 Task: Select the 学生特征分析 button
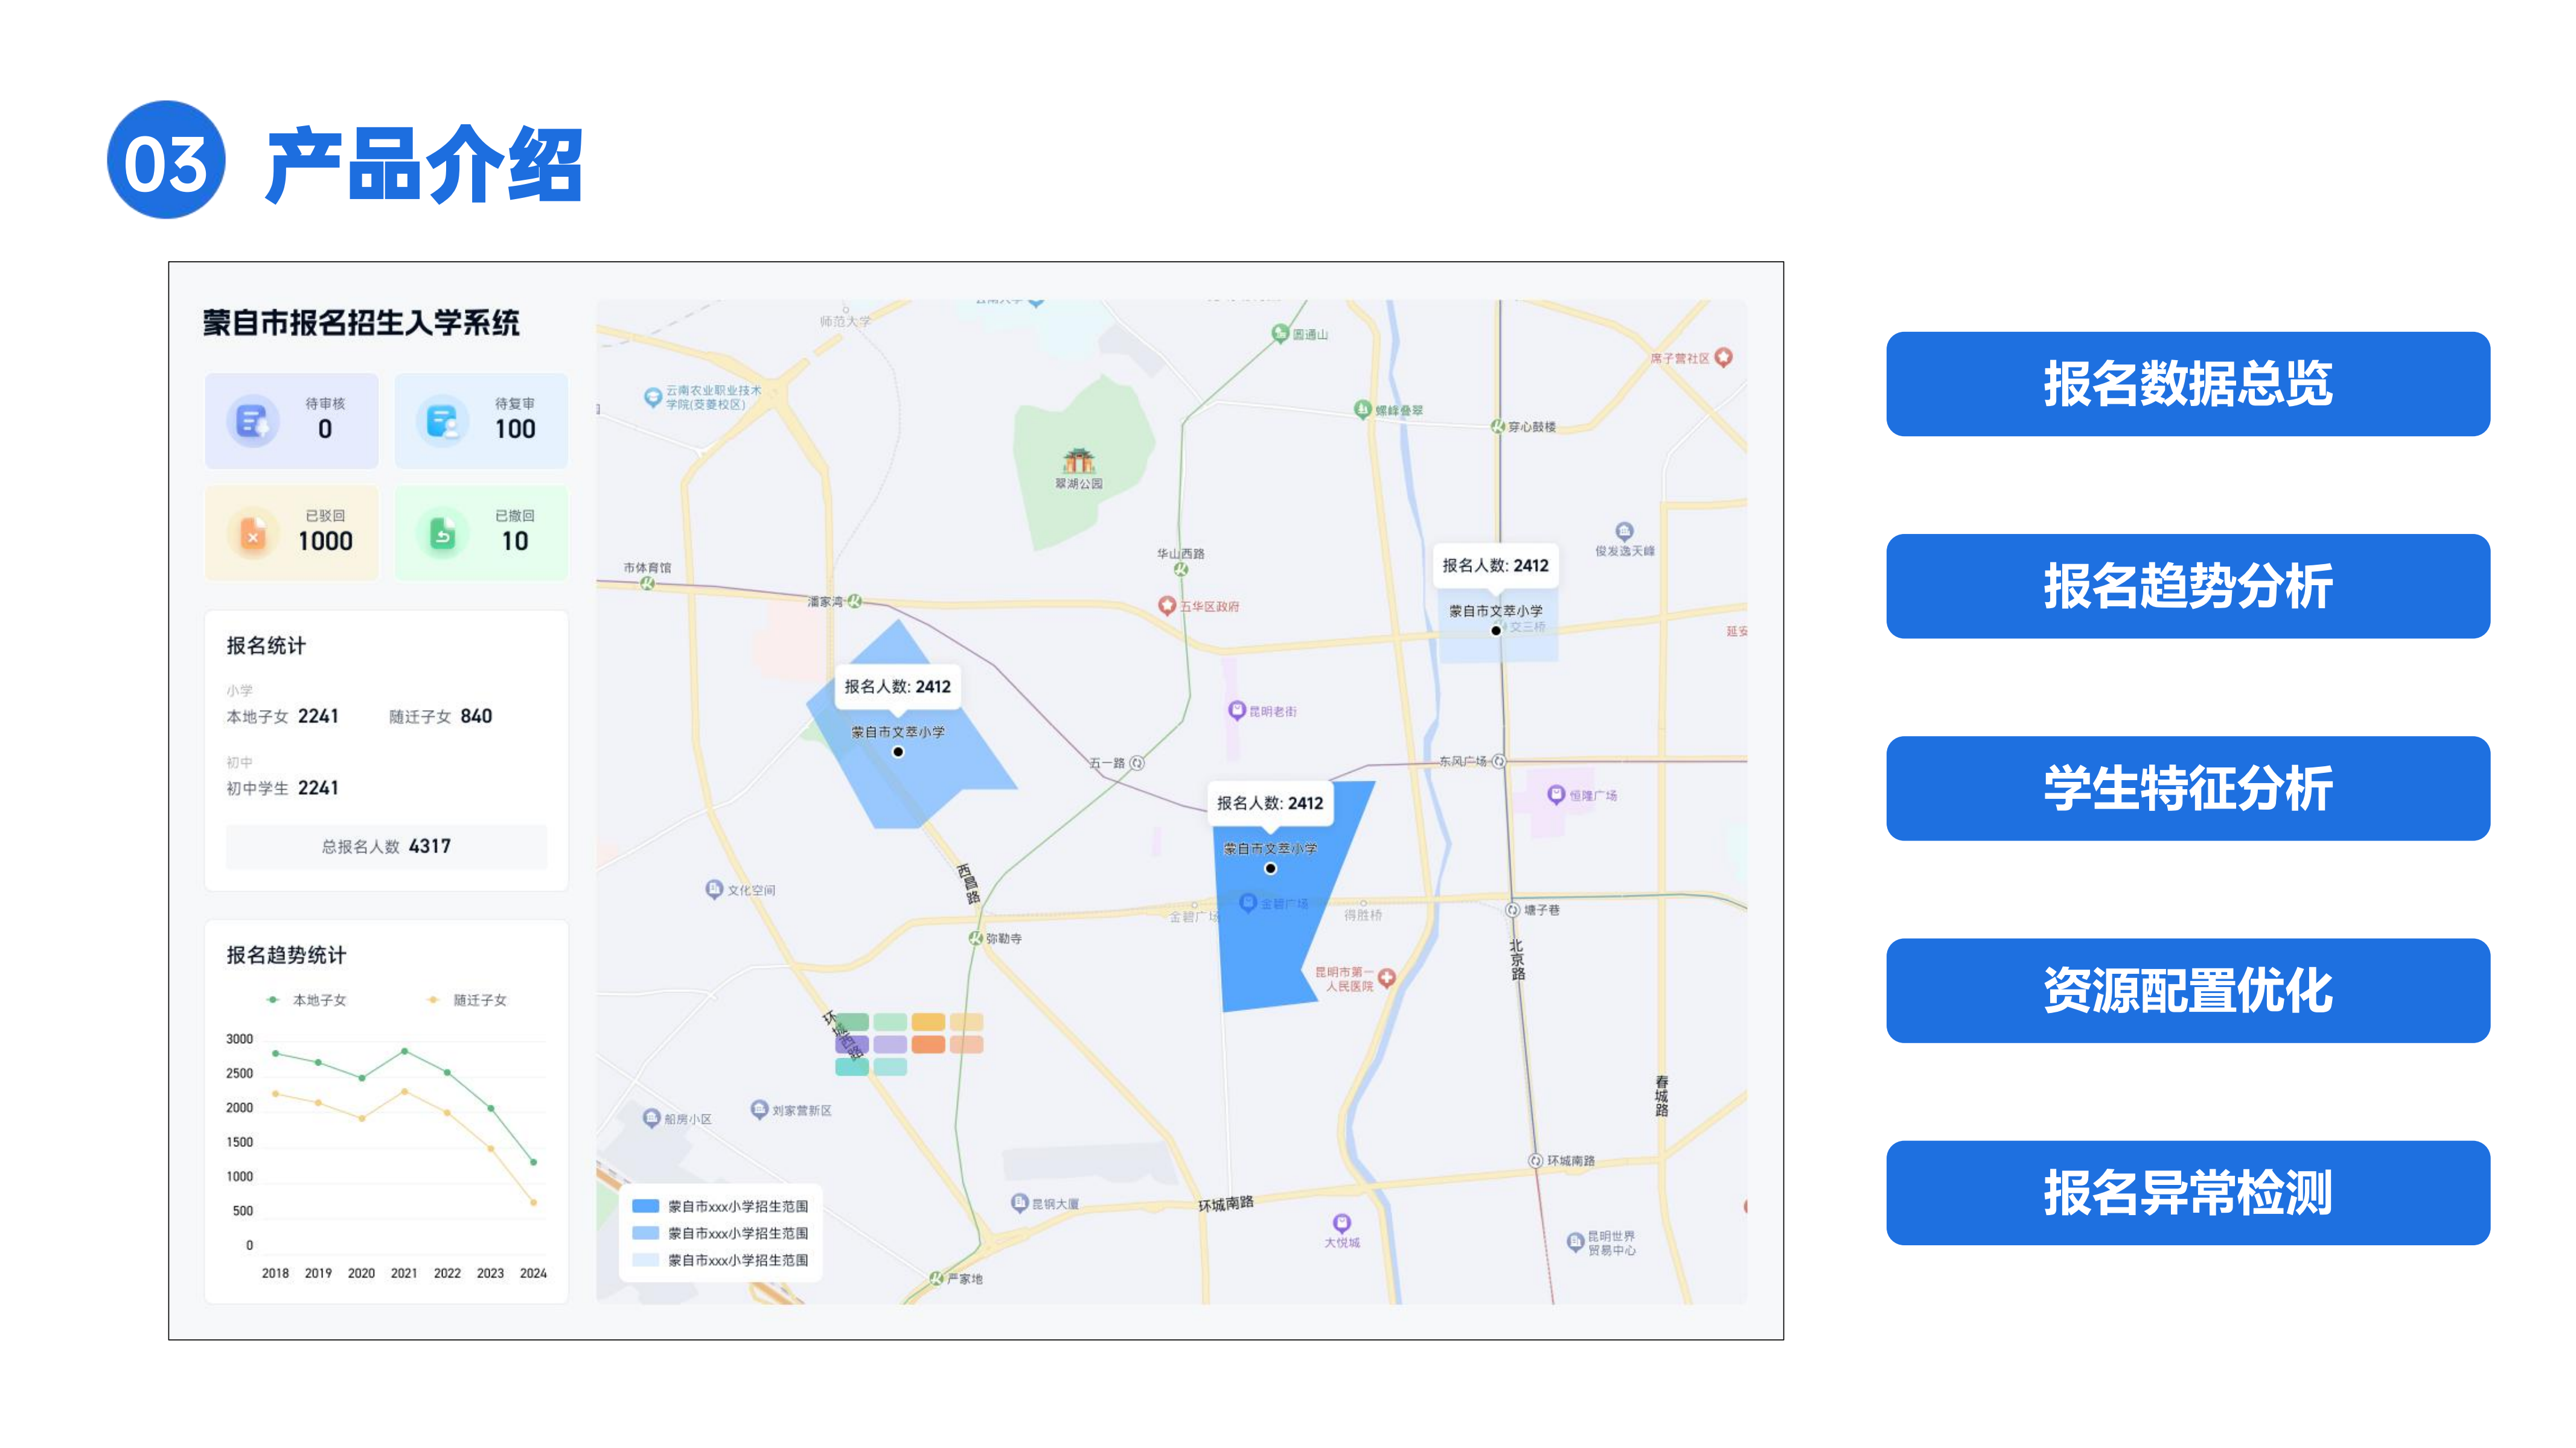point(2187,789)
